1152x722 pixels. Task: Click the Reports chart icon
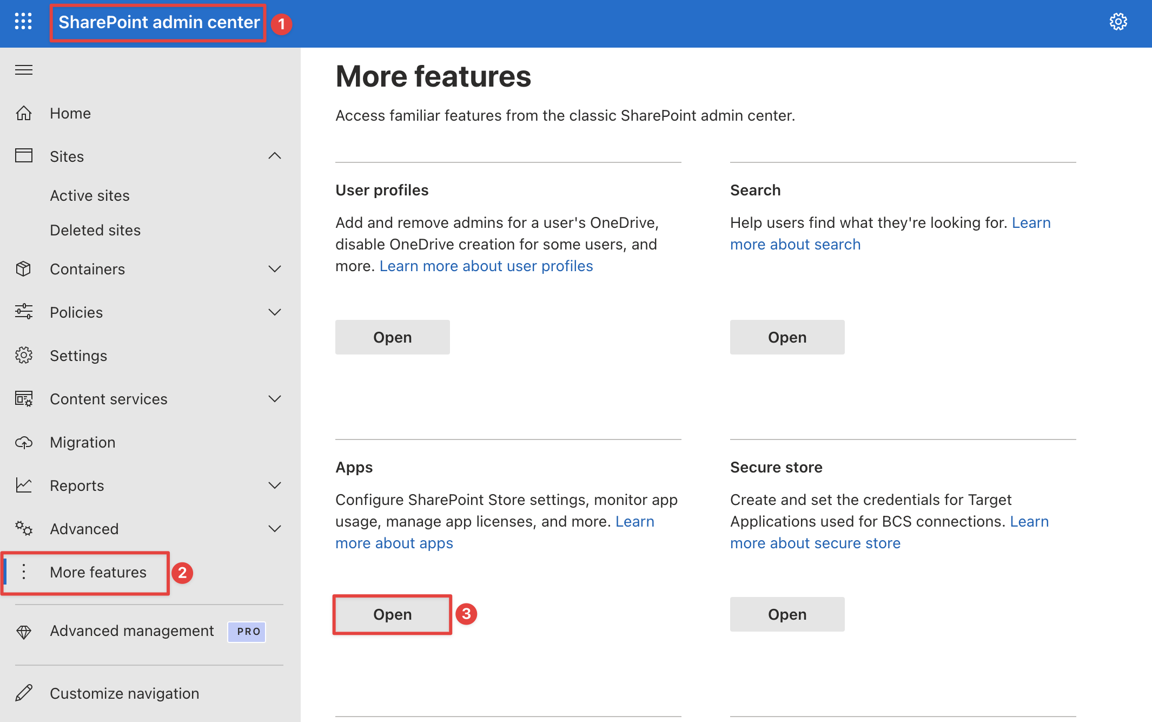pos(24,485)
